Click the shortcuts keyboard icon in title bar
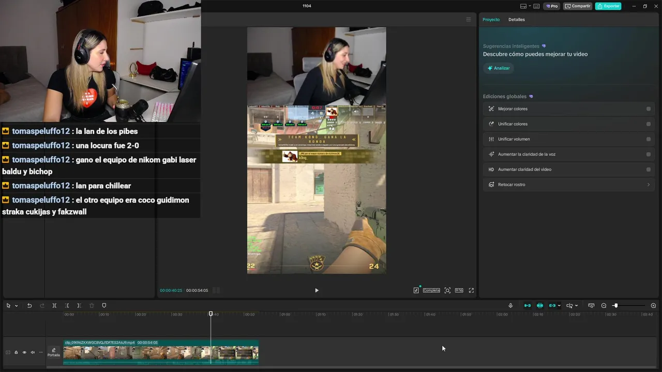This screenshot has height=372, width=662. (537, 6)
